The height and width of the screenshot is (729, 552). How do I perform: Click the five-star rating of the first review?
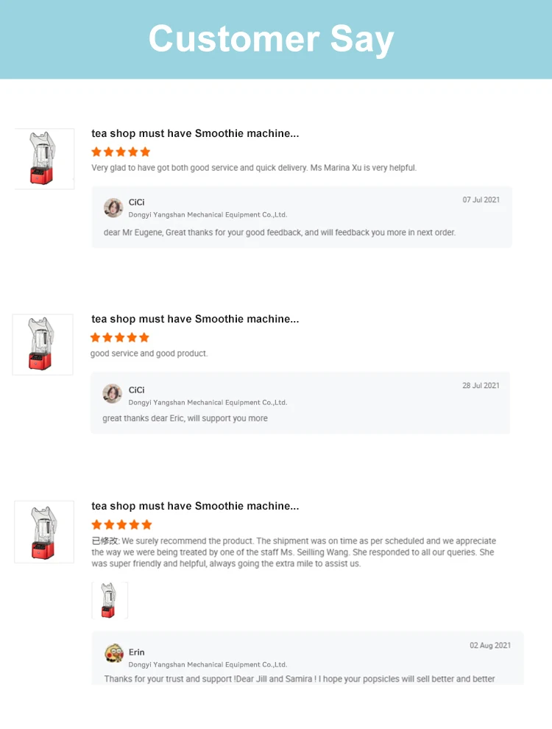point(121,152)
